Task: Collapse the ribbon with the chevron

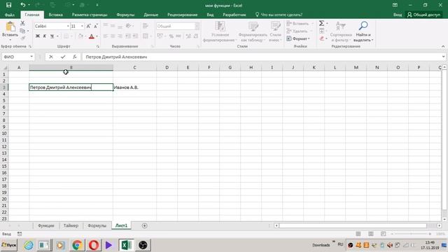Action: (x=443, y=46)
